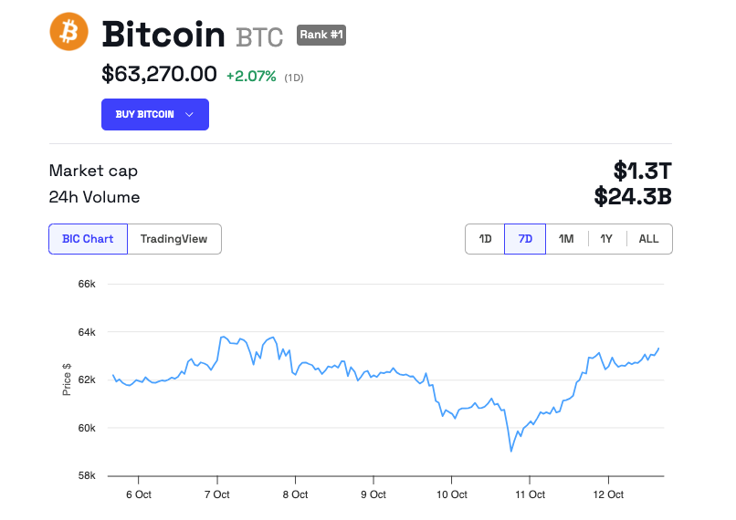Click the orange Bitcoin logo icon
The height and width of the screenshot is (520, 736).
[x=68, y=32]
